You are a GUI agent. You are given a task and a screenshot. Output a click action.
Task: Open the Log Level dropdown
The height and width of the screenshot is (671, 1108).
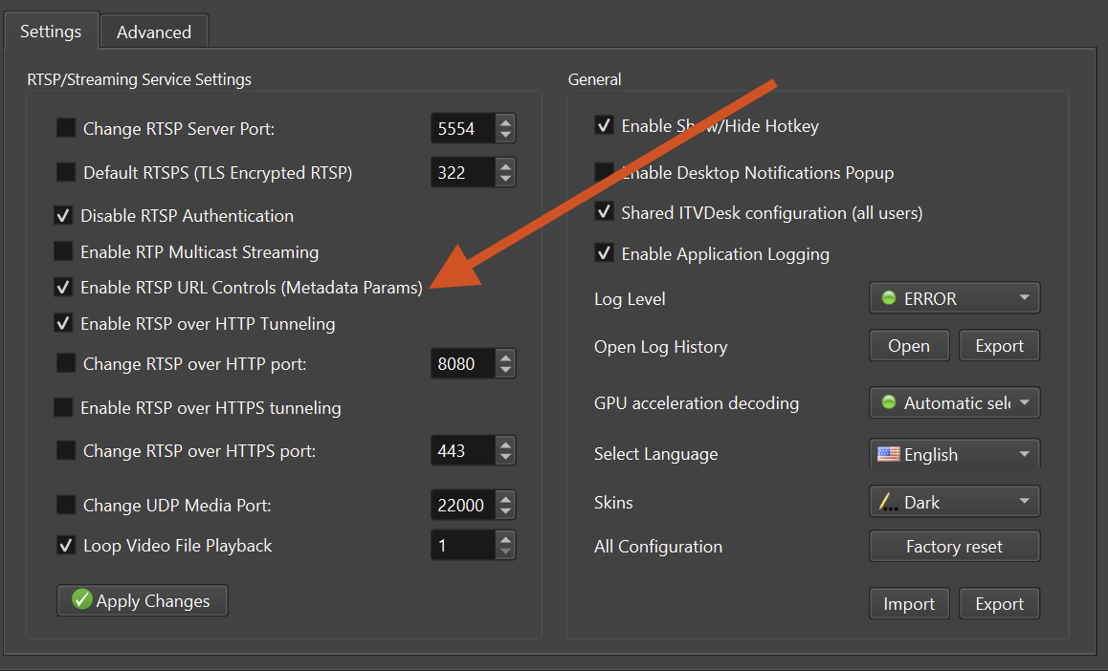click(x=954, y=298)
